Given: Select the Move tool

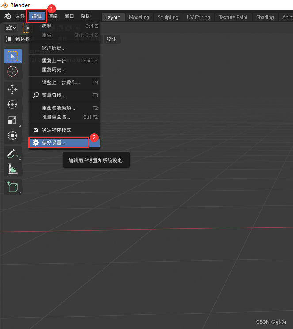Looking at the screenshot, I should tap(13, 89).
